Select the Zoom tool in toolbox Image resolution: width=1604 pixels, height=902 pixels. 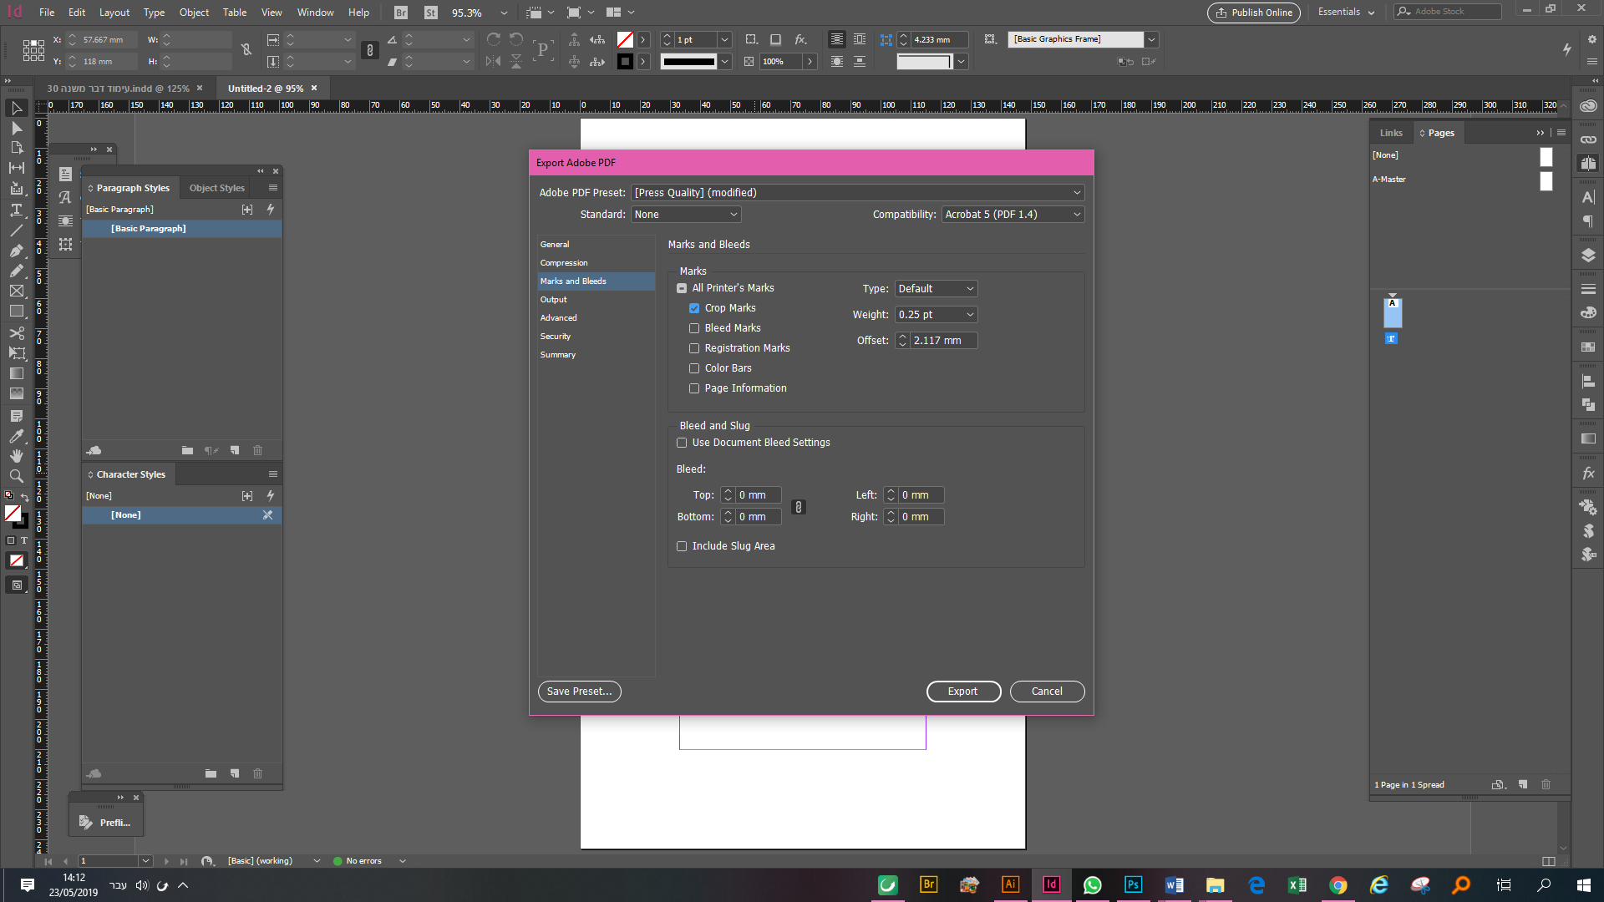click(x=16, y=476)
